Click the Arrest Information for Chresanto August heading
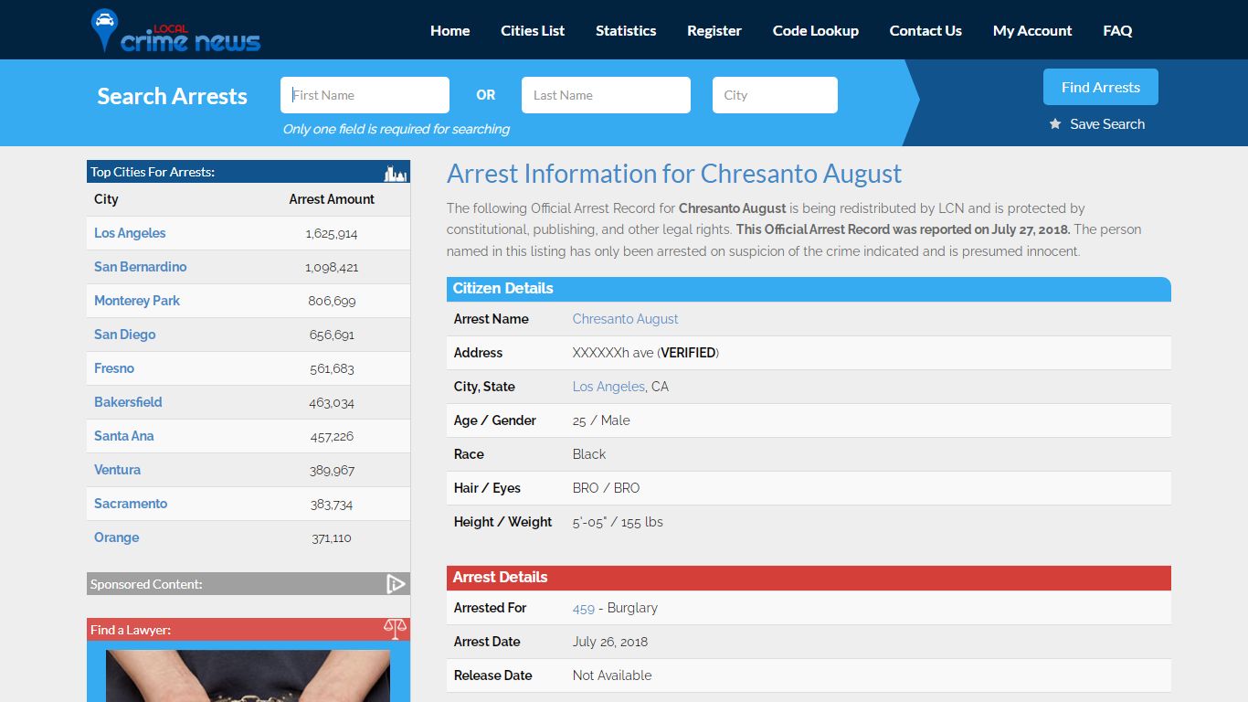Screen dimensions: 1248x702 click(674, 174)
